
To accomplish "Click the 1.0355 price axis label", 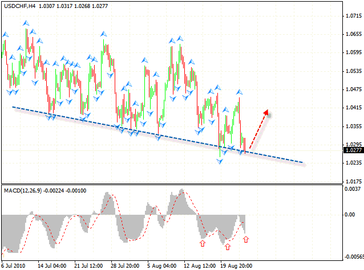I will (354, 126).
